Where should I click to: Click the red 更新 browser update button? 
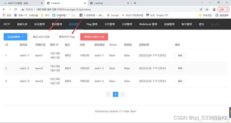pos(224,9)
